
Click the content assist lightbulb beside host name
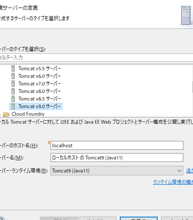49,143
